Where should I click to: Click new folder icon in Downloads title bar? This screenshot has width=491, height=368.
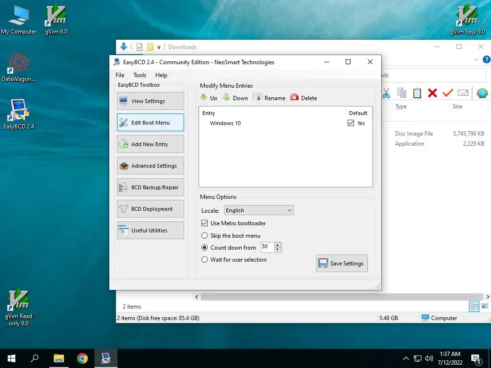[x=150, y=47]
